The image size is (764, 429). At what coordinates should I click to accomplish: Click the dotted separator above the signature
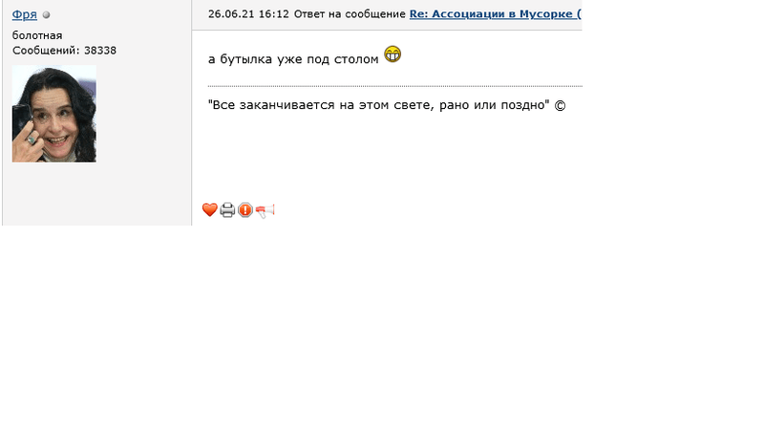click(395, 86)
